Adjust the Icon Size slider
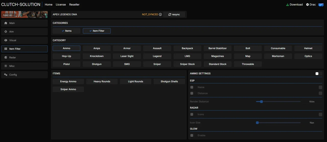327x142 pixels. 278,123
